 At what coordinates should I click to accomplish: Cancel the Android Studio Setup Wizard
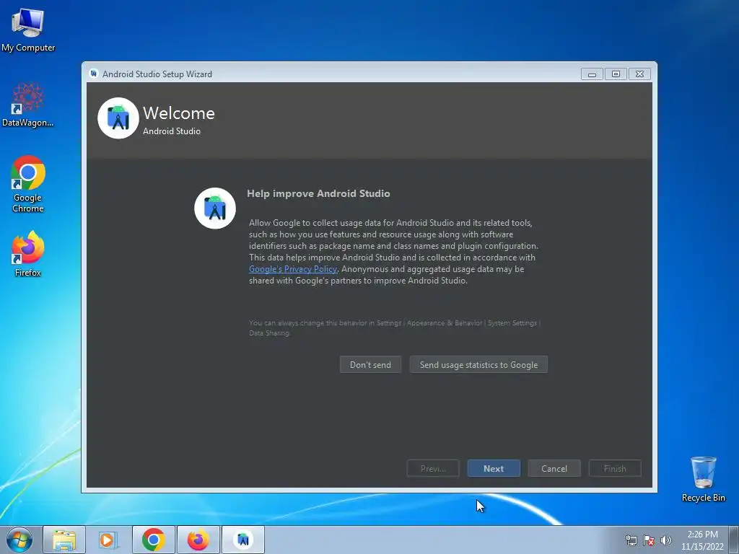click(x=554, y=469)
